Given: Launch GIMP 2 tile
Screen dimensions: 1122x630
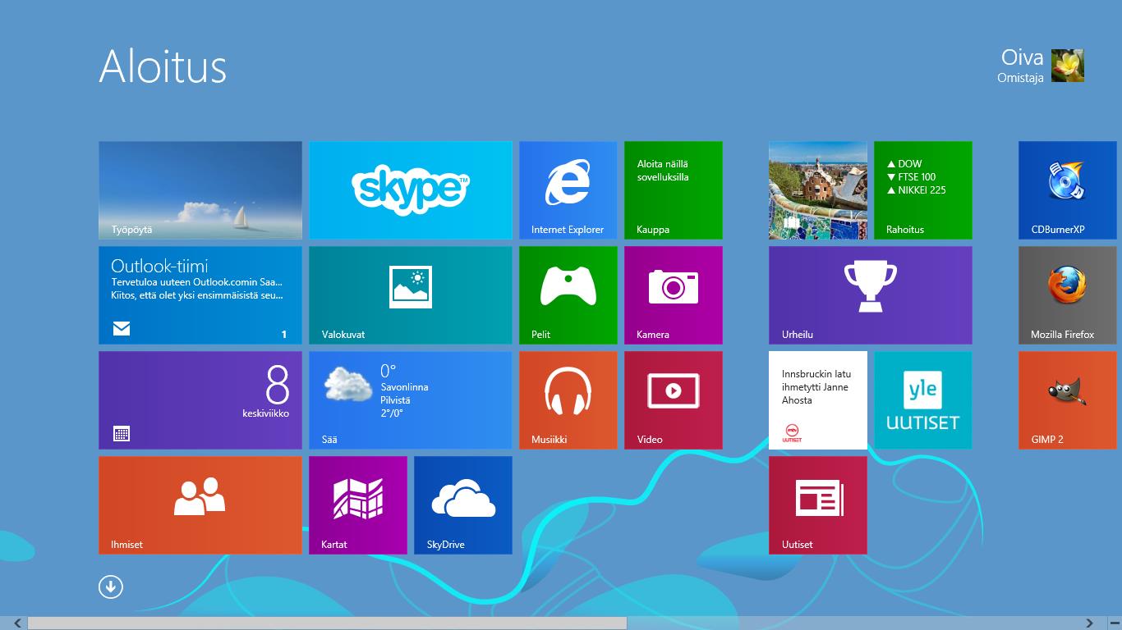Looking at the screenshot, I should 1068,400.
